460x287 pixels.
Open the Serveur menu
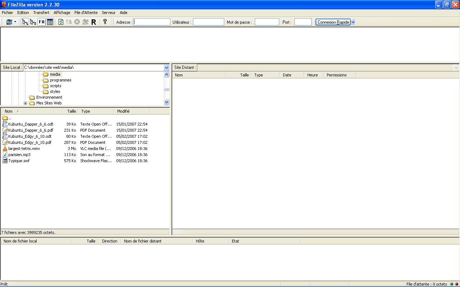point(109,13)
